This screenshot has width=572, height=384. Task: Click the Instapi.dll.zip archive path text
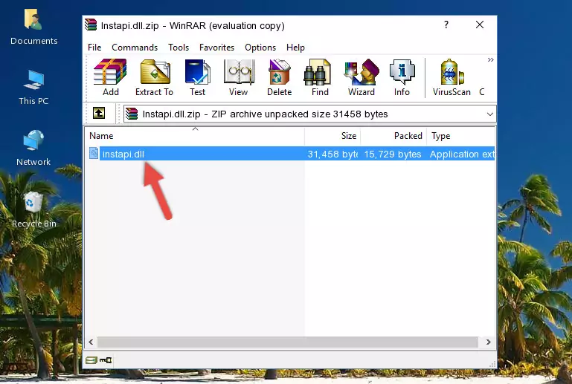(x=265, y=114)
